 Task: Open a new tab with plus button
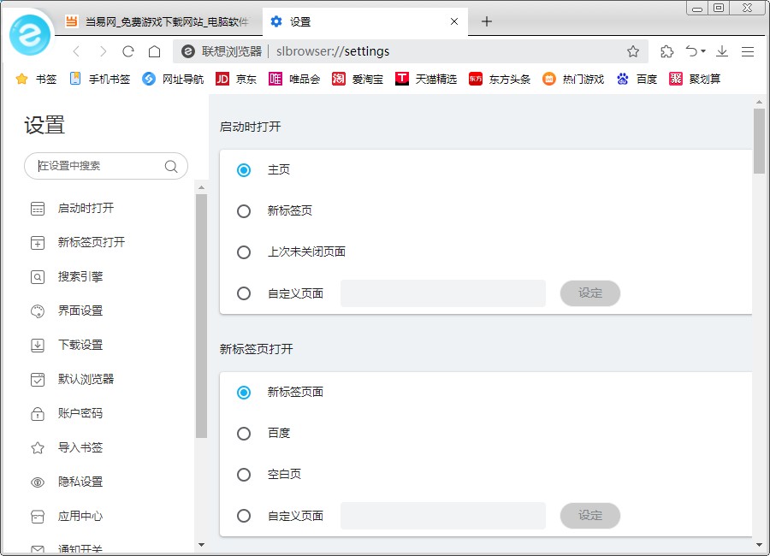pyautogui.click(x=487, y=21)
